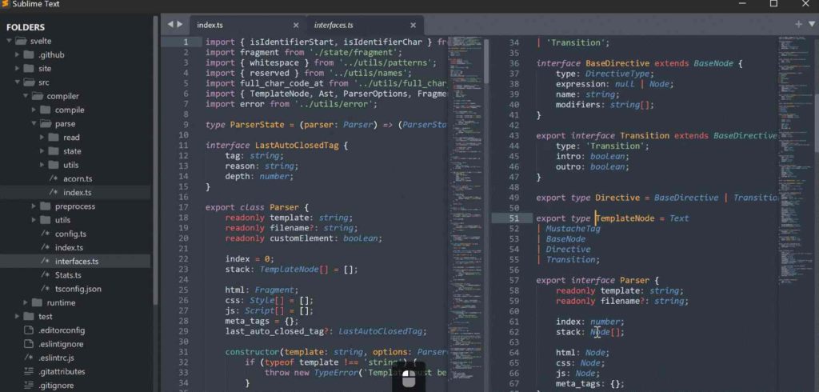
Task: Click the FOLDERS sidebar heading
Action: point(26,27)
